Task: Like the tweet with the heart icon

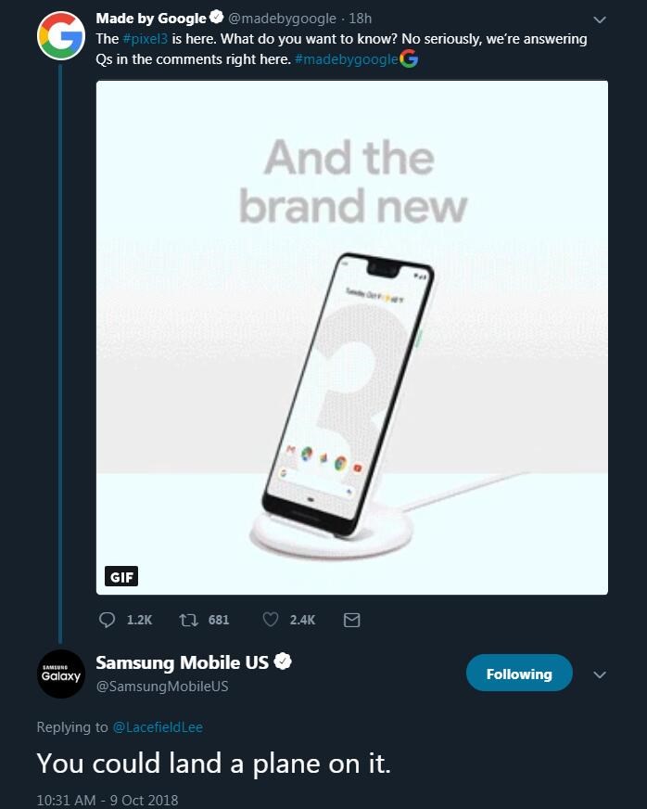Action: pyautogui.click(x=271, y=619)
